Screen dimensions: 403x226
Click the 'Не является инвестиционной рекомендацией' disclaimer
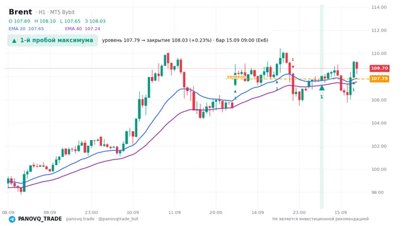[x=321, y=219]
